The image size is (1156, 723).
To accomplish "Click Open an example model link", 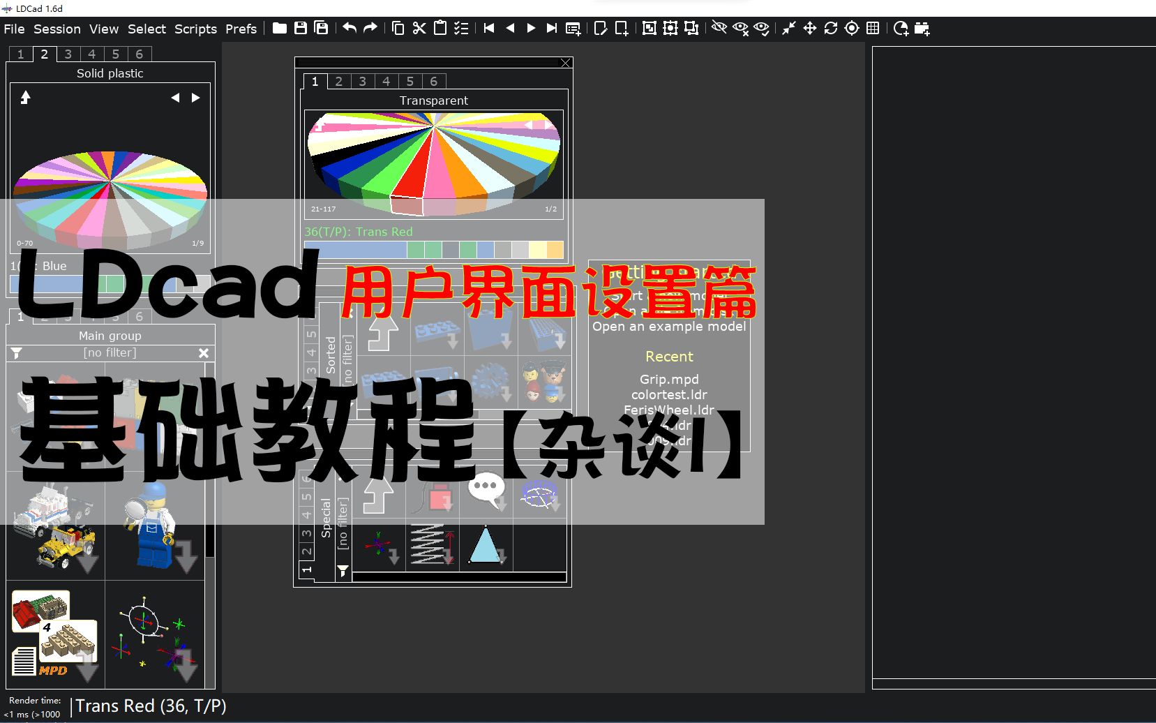I will pos(669,326).
